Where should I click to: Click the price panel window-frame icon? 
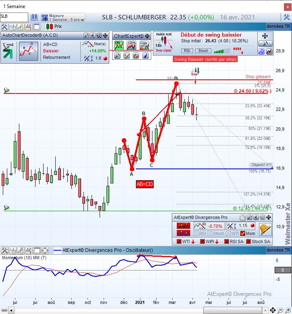(x=37, y=27)
